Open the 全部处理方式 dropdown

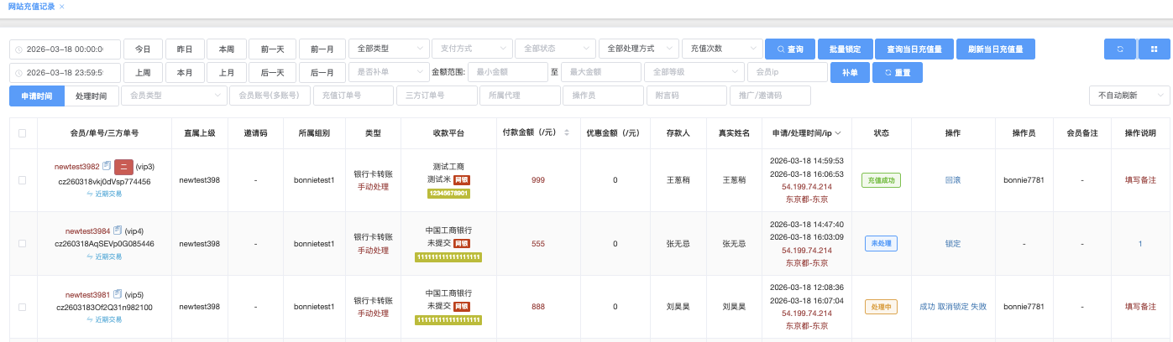coord(638,49)
